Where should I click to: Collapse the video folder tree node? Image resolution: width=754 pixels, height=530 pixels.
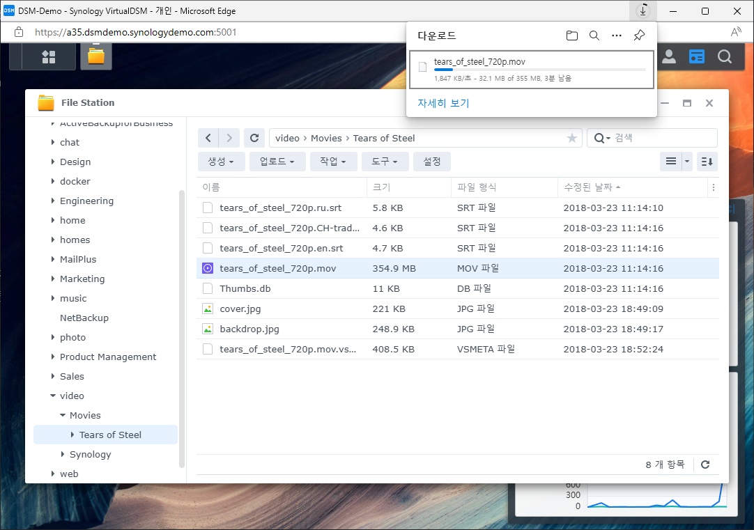coord(53,396)
